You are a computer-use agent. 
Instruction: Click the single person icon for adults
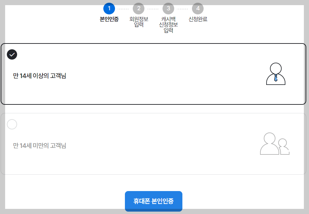[275, 74]
